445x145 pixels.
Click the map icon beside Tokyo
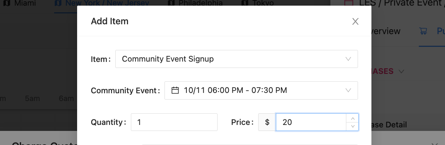click(x=245, y=3)
